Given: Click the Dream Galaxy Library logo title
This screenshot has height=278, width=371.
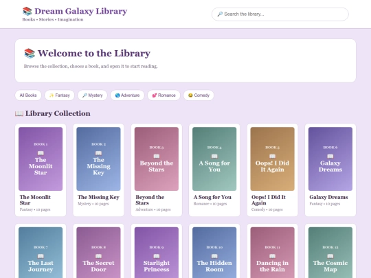Looking at the screenshot, I should (80, 11).
